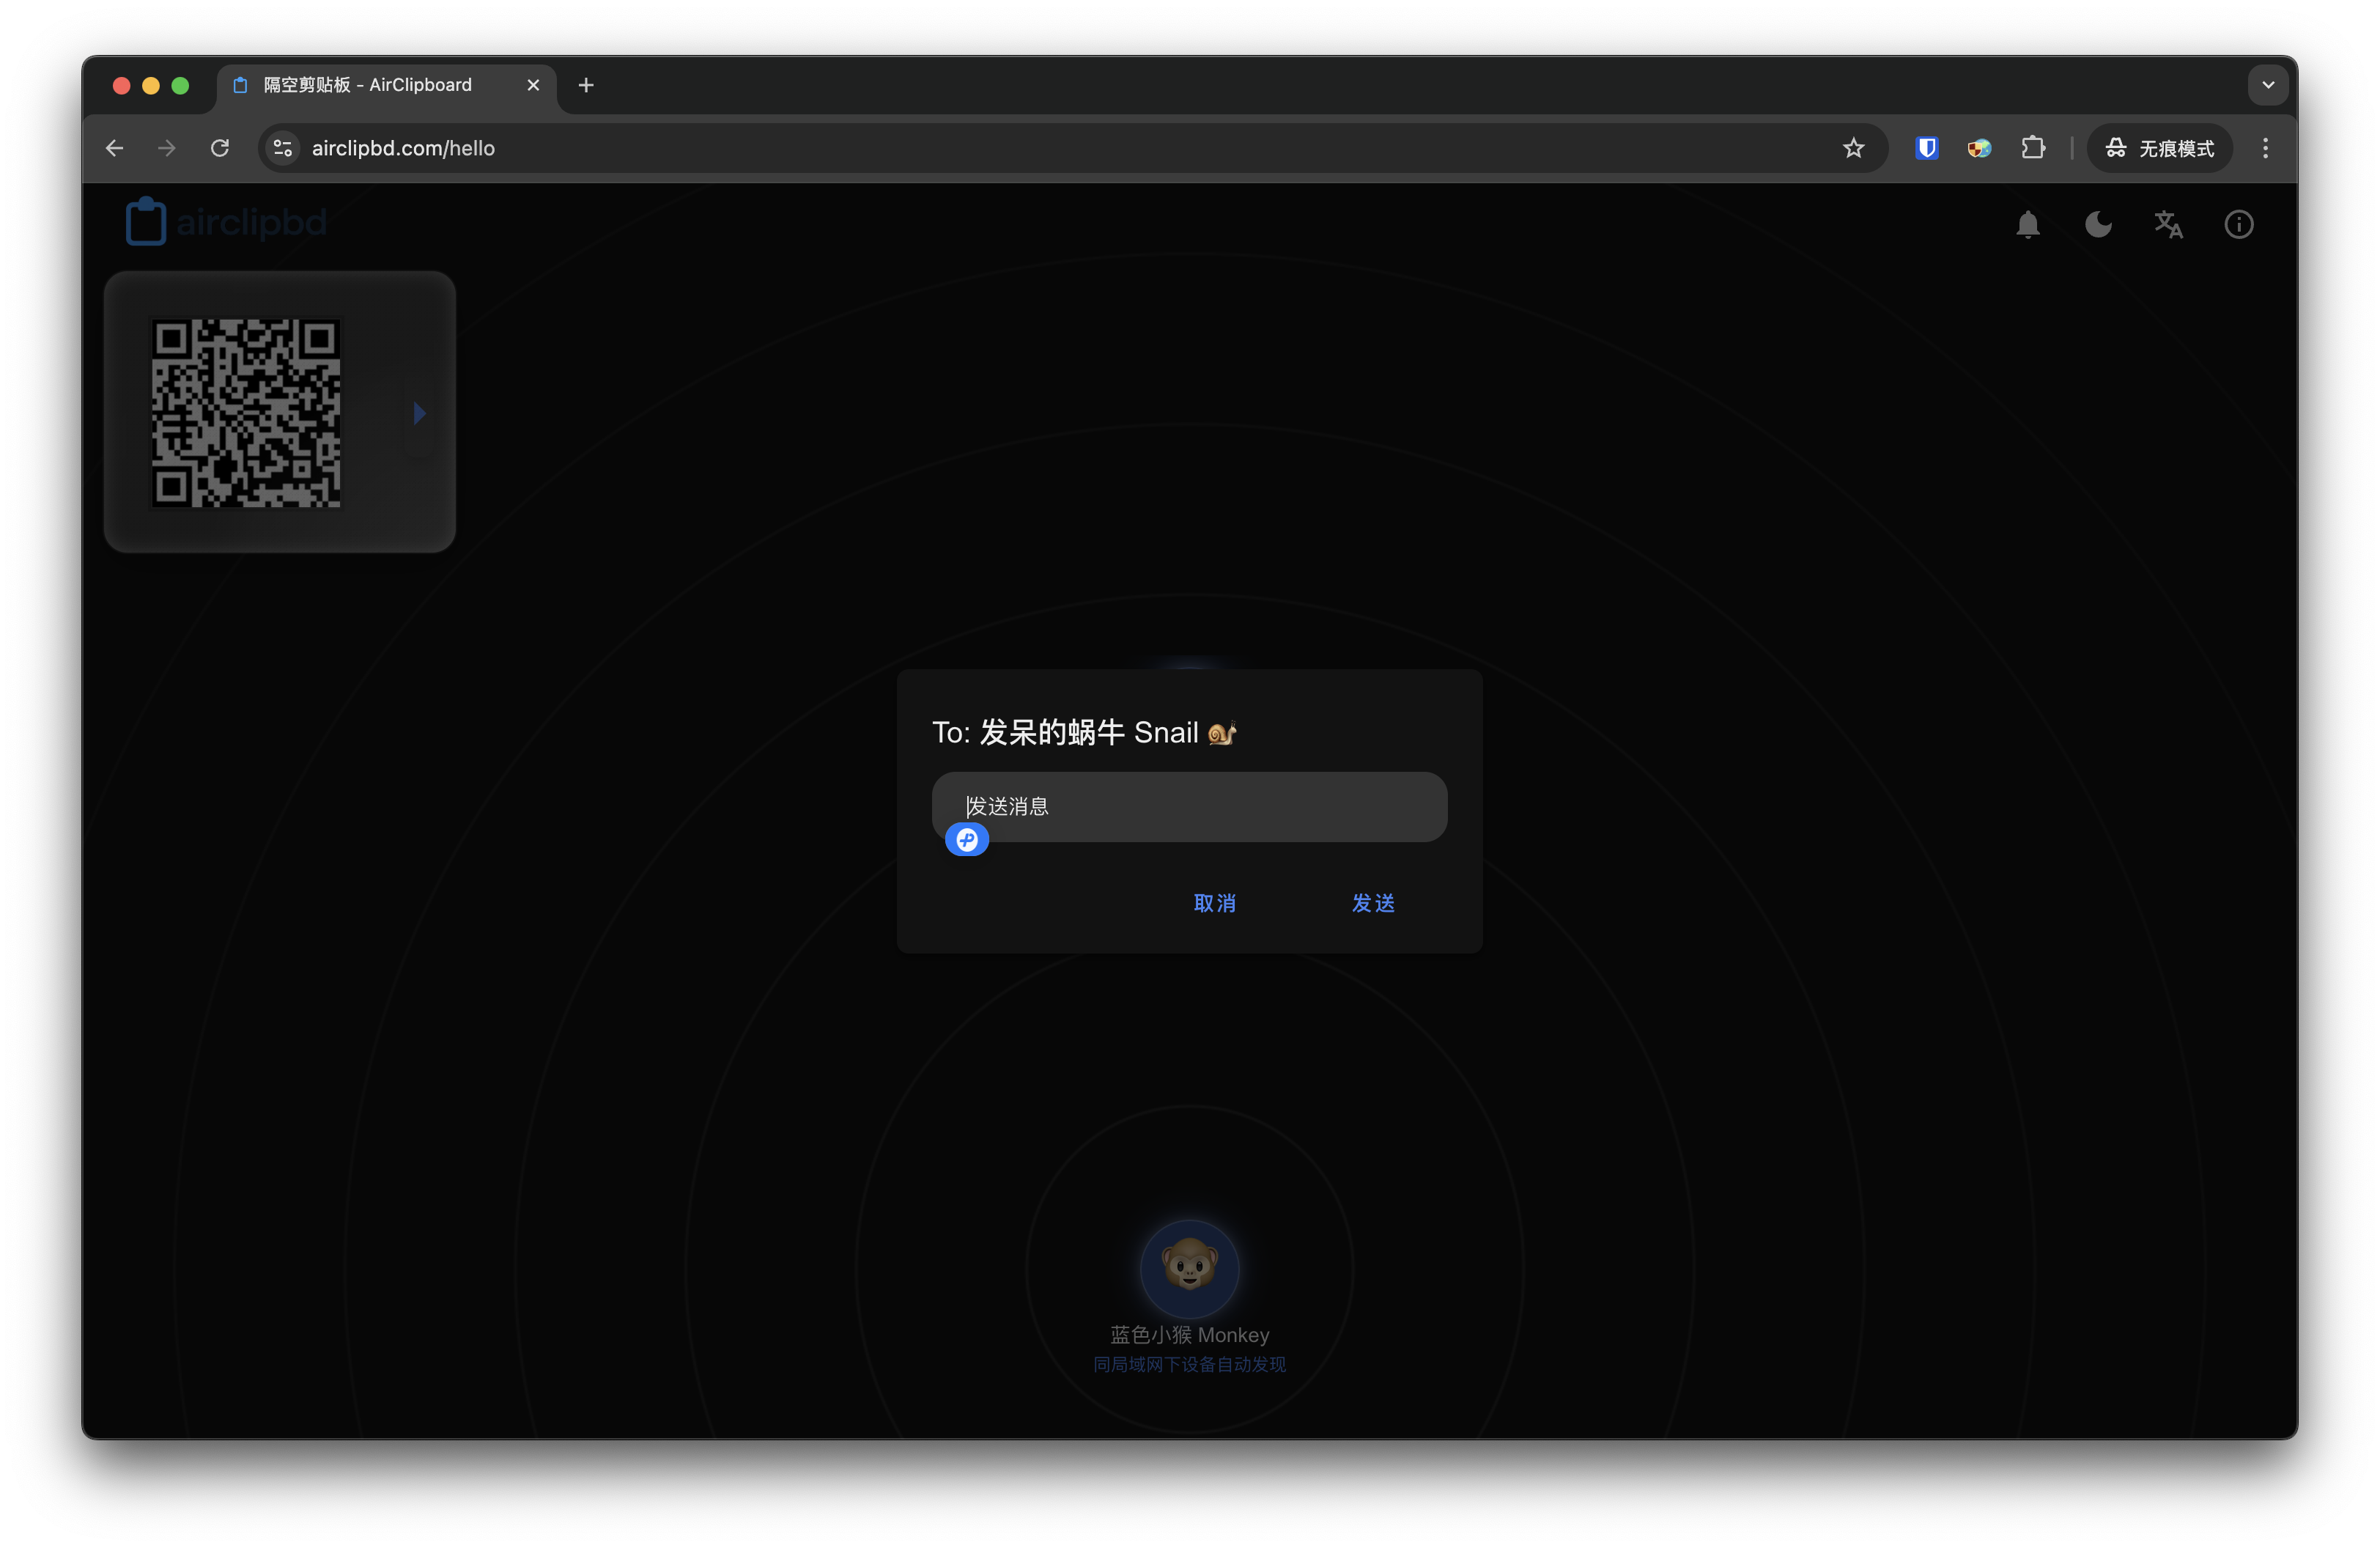This screenshot has width=2380, height=1548.
Task: Click the 发送 send button
Action: pyautogui.click(x=1373, y=903)
